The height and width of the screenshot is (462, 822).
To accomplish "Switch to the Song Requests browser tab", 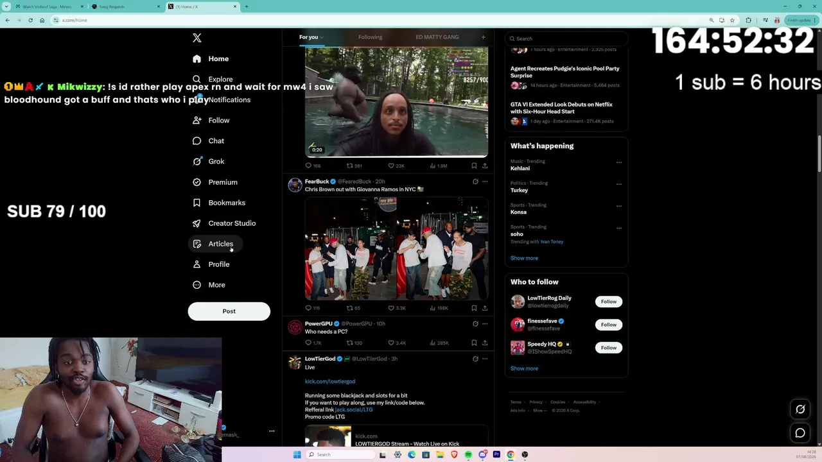I will [x=125, y=6].
